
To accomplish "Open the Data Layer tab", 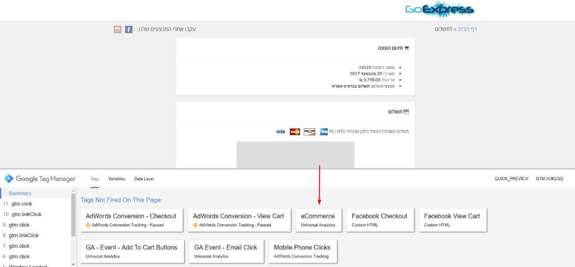I will pos(144,179).
